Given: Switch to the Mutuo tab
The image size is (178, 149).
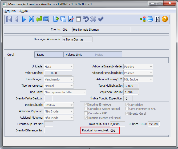Looking at the screenshot, I should [108, 55].
